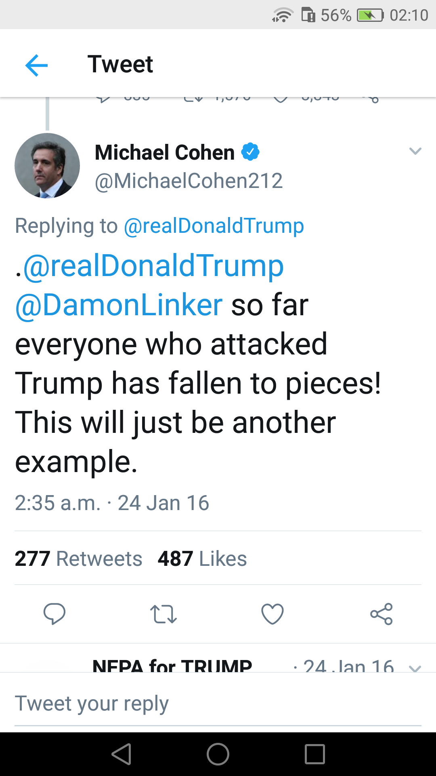
Task: Expand NEPA for TRUMP reply options
Action: coord(415,667)
